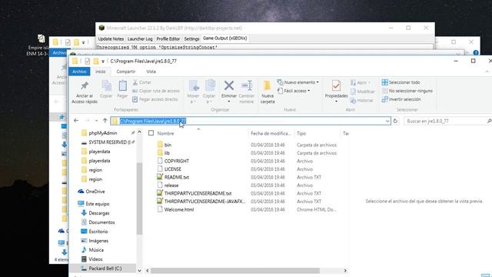This screenshot has height=277, width=492.
Task: Click the Copiar ribbon icon
Action: [106, 85]
